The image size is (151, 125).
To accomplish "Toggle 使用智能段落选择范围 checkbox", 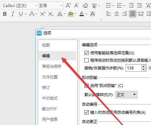I will pyautogui.click(x=86, y=53).
